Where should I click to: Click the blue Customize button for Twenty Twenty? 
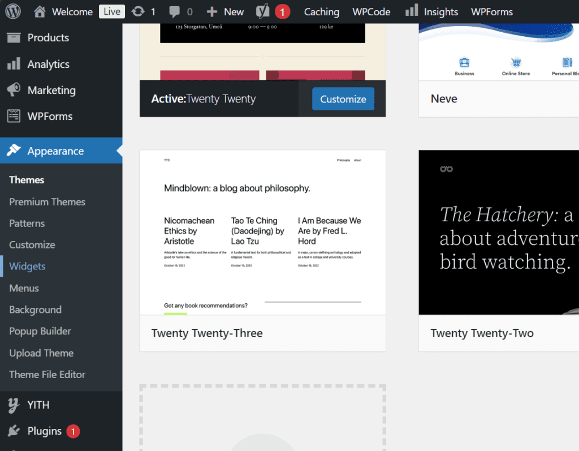click(343, 99)
